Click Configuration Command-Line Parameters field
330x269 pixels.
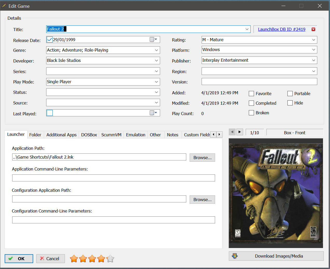click(x=114, y=220)
